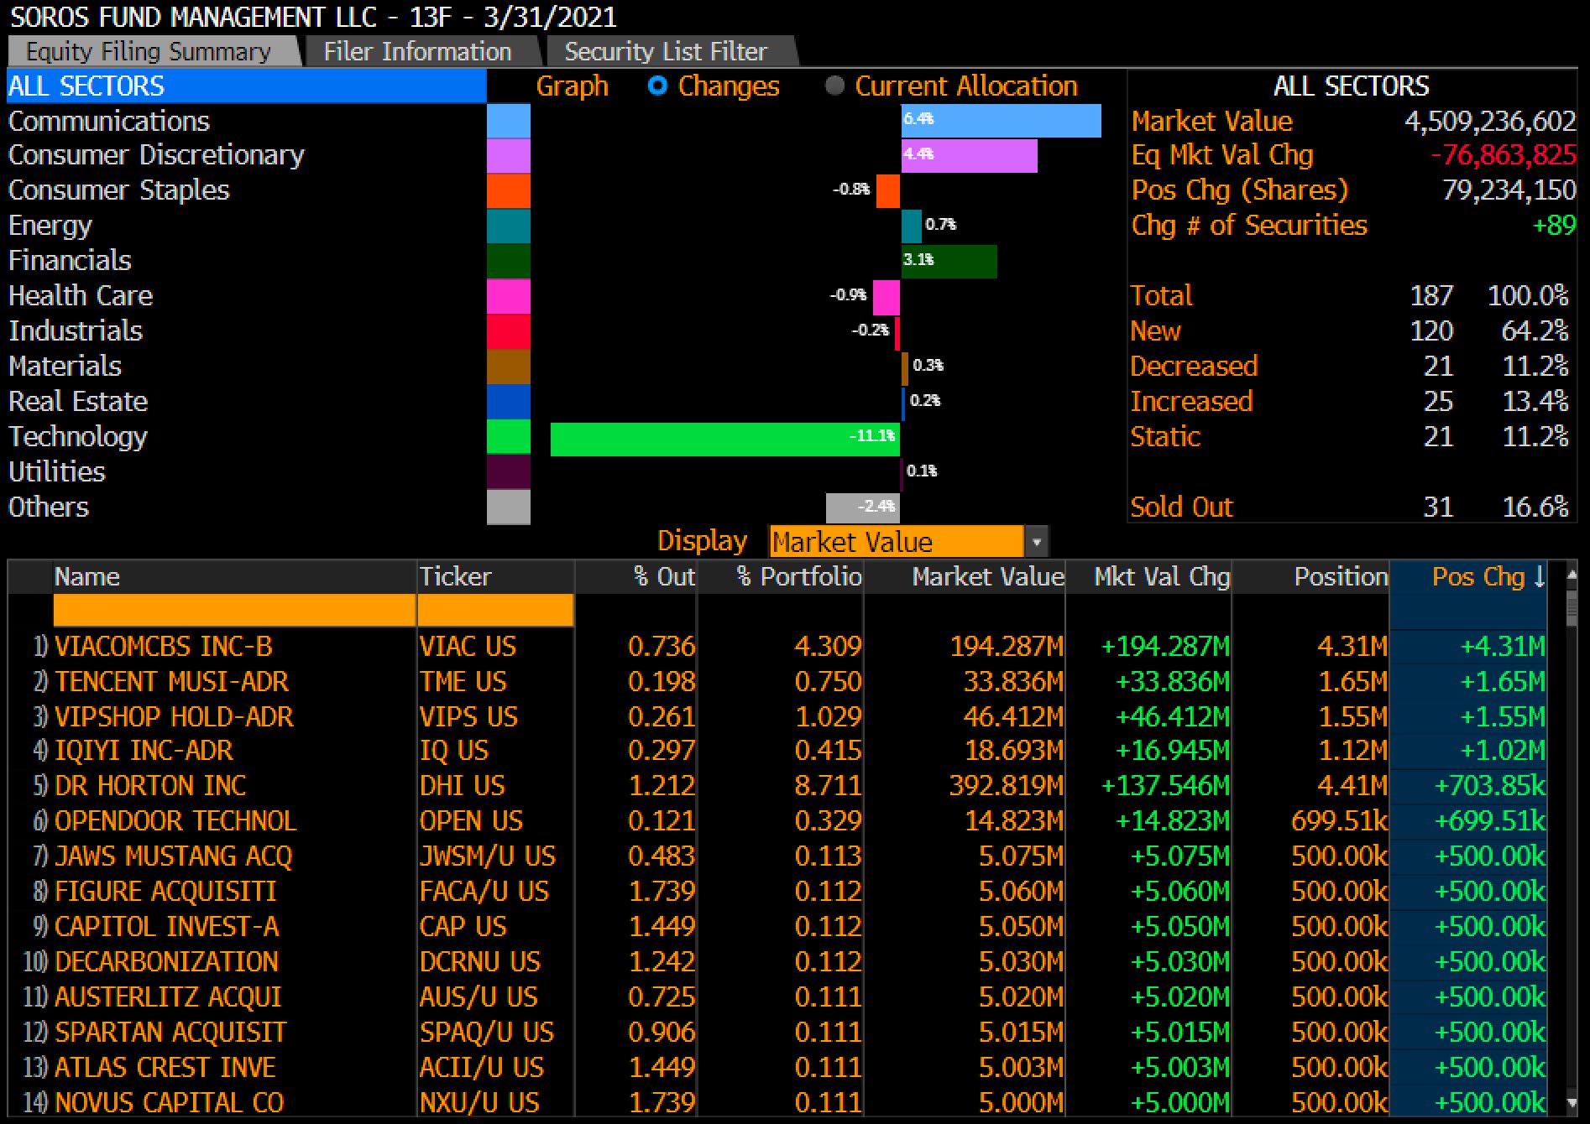Select the Technology sector row
Viewport: 1590px width, 1124px height.
[x=247, y=437]
